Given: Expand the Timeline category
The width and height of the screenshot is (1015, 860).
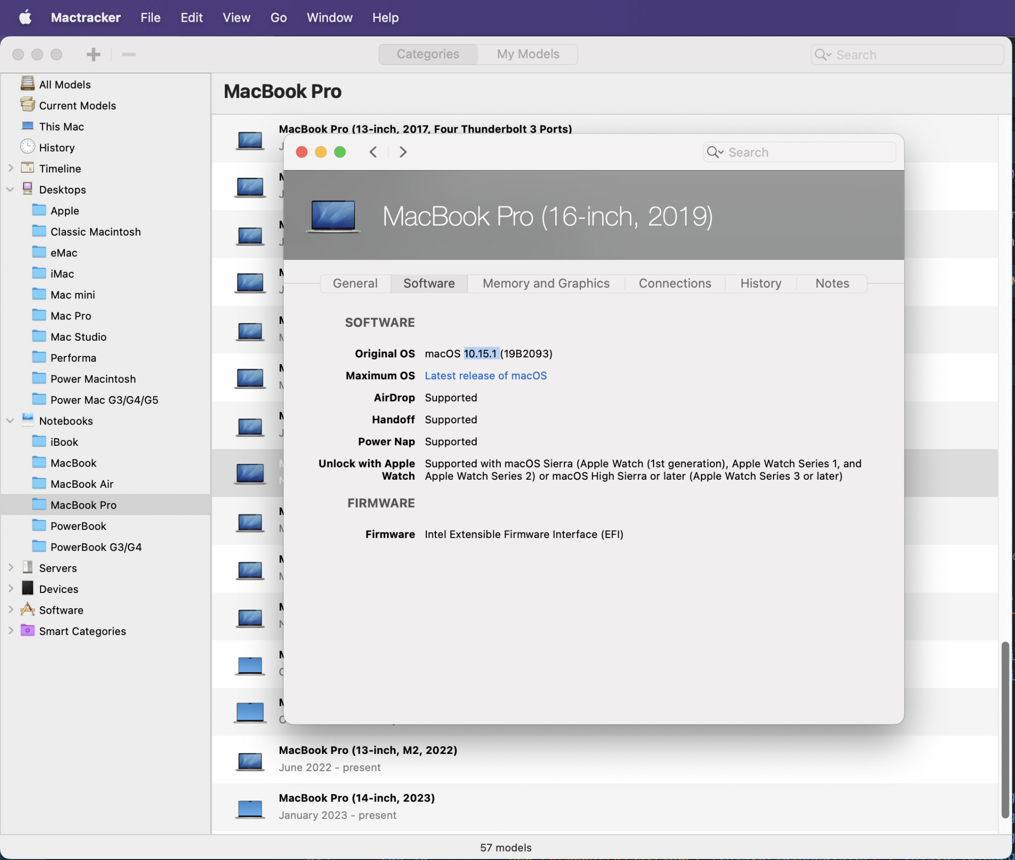Looking at the screenshot, I should click(10, 168).
